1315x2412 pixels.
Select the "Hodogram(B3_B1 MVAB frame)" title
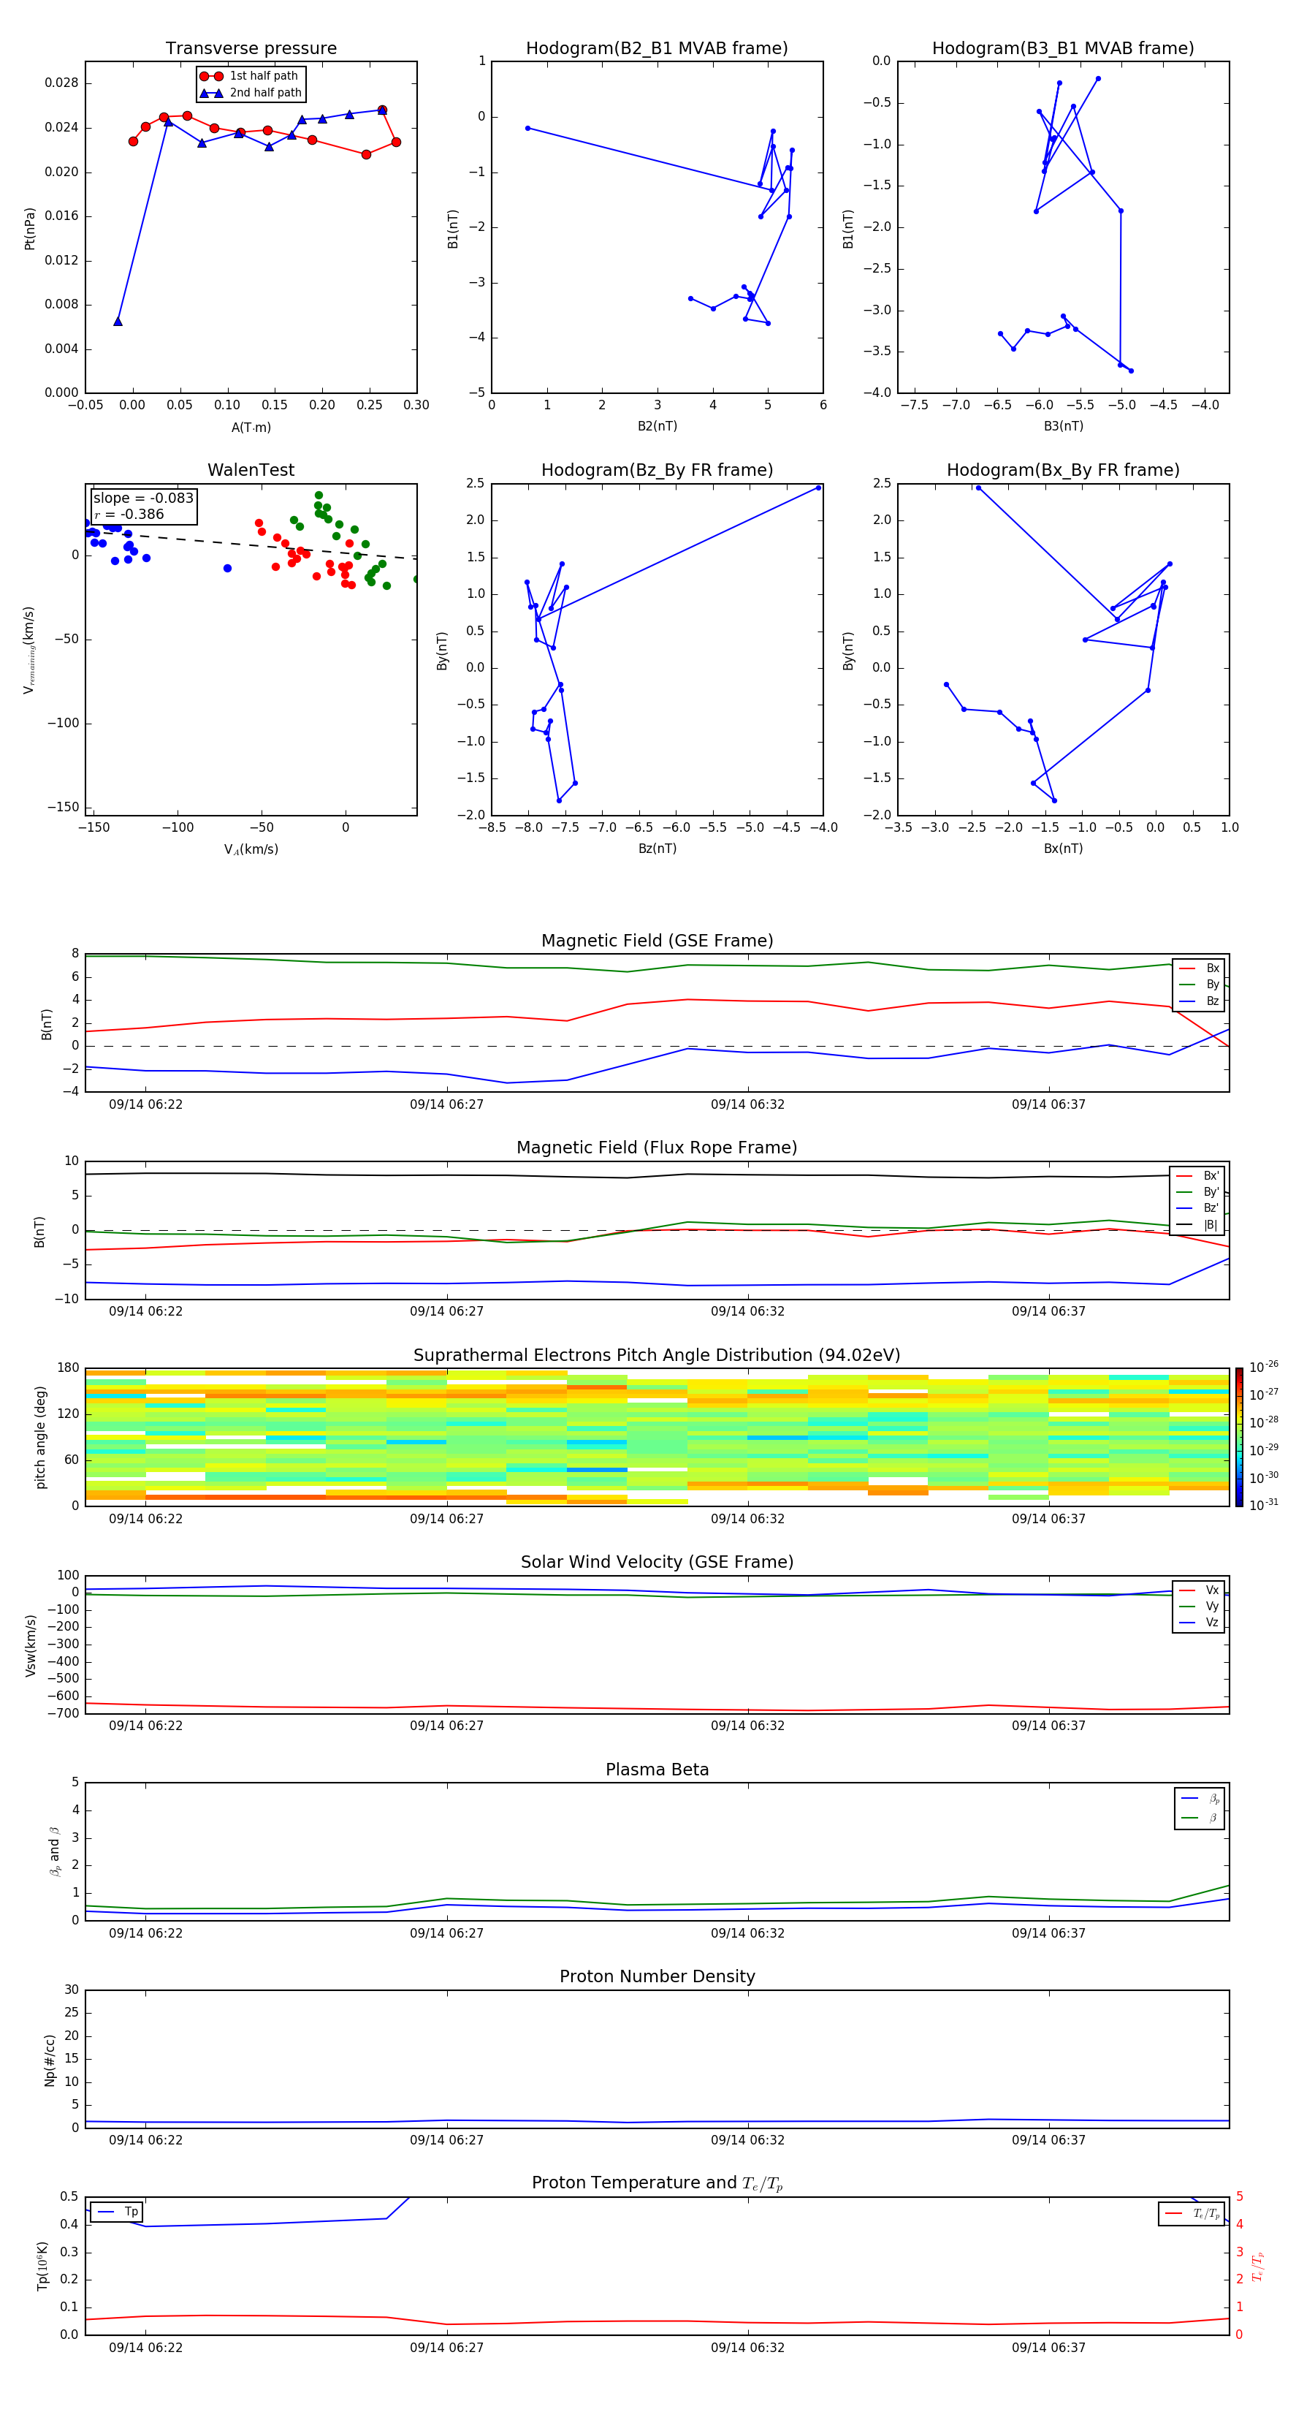[1063, 49]
